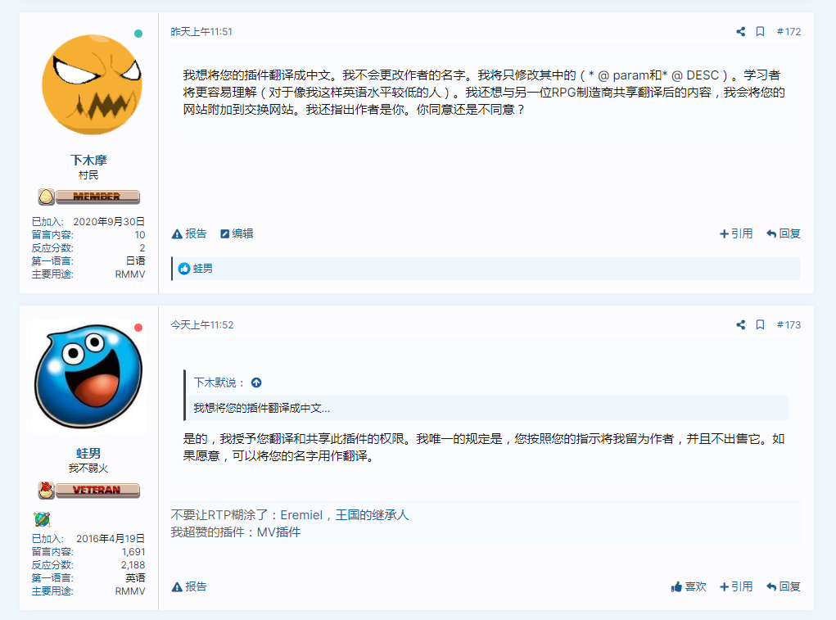Open quoted author link 下木默说
Viewport: 836px width, 620px height.
(219, 382)
